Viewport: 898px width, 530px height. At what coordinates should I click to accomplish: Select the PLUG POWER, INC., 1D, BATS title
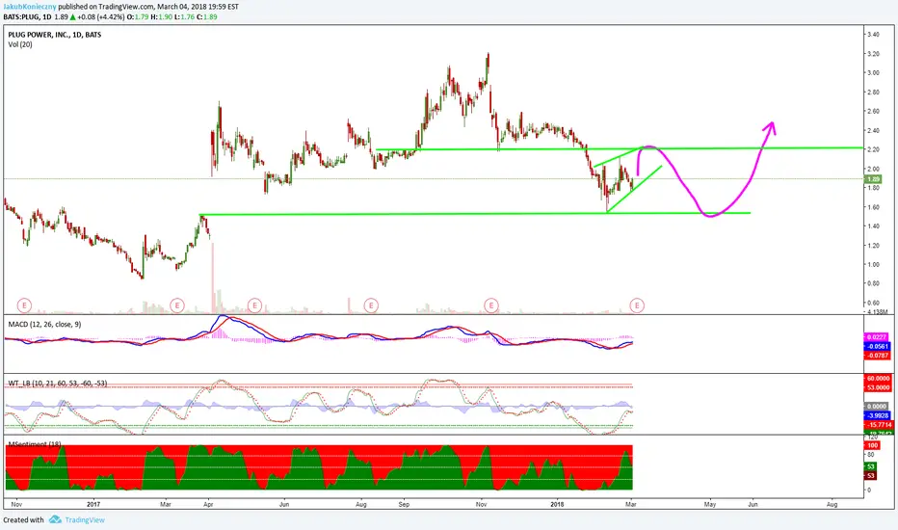[54, 35]
